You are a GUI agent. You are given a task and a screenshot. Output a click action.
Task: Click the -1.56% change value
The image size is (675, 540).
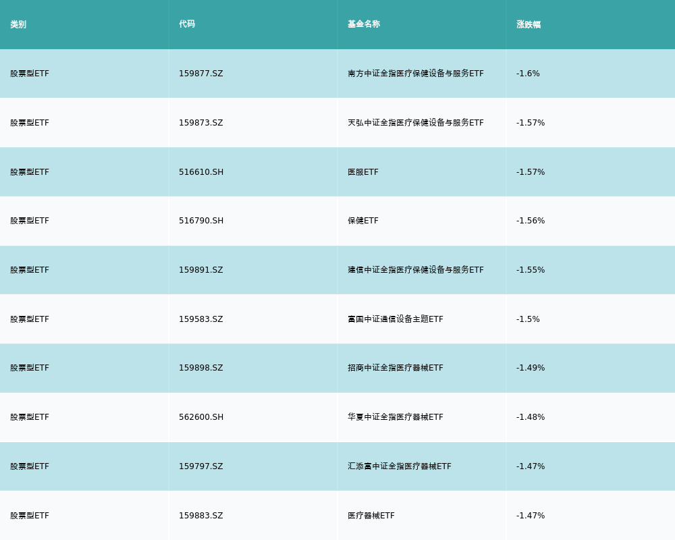tap(531, 221)
